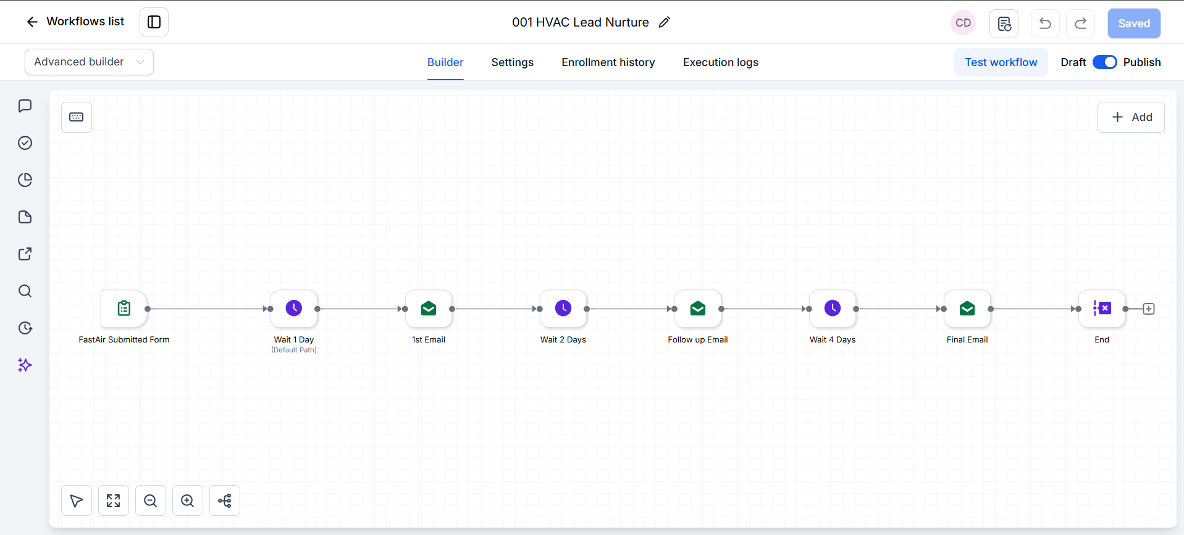Click the Publish label
1184x535 pixels.
click(x=1142, y=62)
